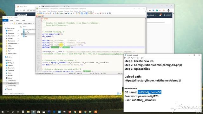Open the user account dropdown in cPanel

[152, 15]
